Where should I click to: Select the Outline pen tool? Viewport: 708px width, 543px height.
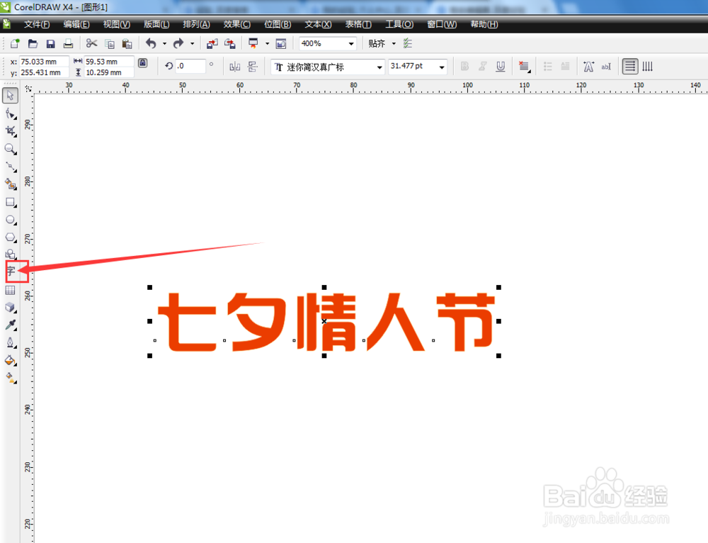11,342
